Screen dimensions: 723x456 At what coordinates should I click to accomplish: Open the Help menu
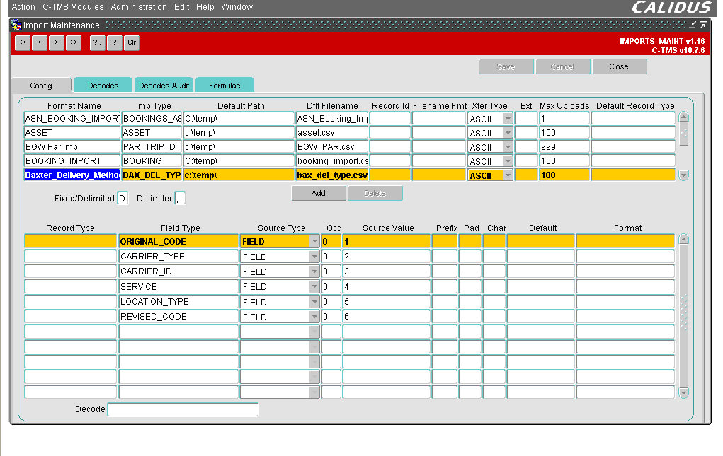point(205,7)
